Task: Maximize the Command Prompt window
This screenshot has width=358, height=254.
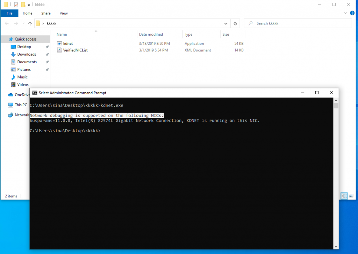Action: click(x=317, y=93)
